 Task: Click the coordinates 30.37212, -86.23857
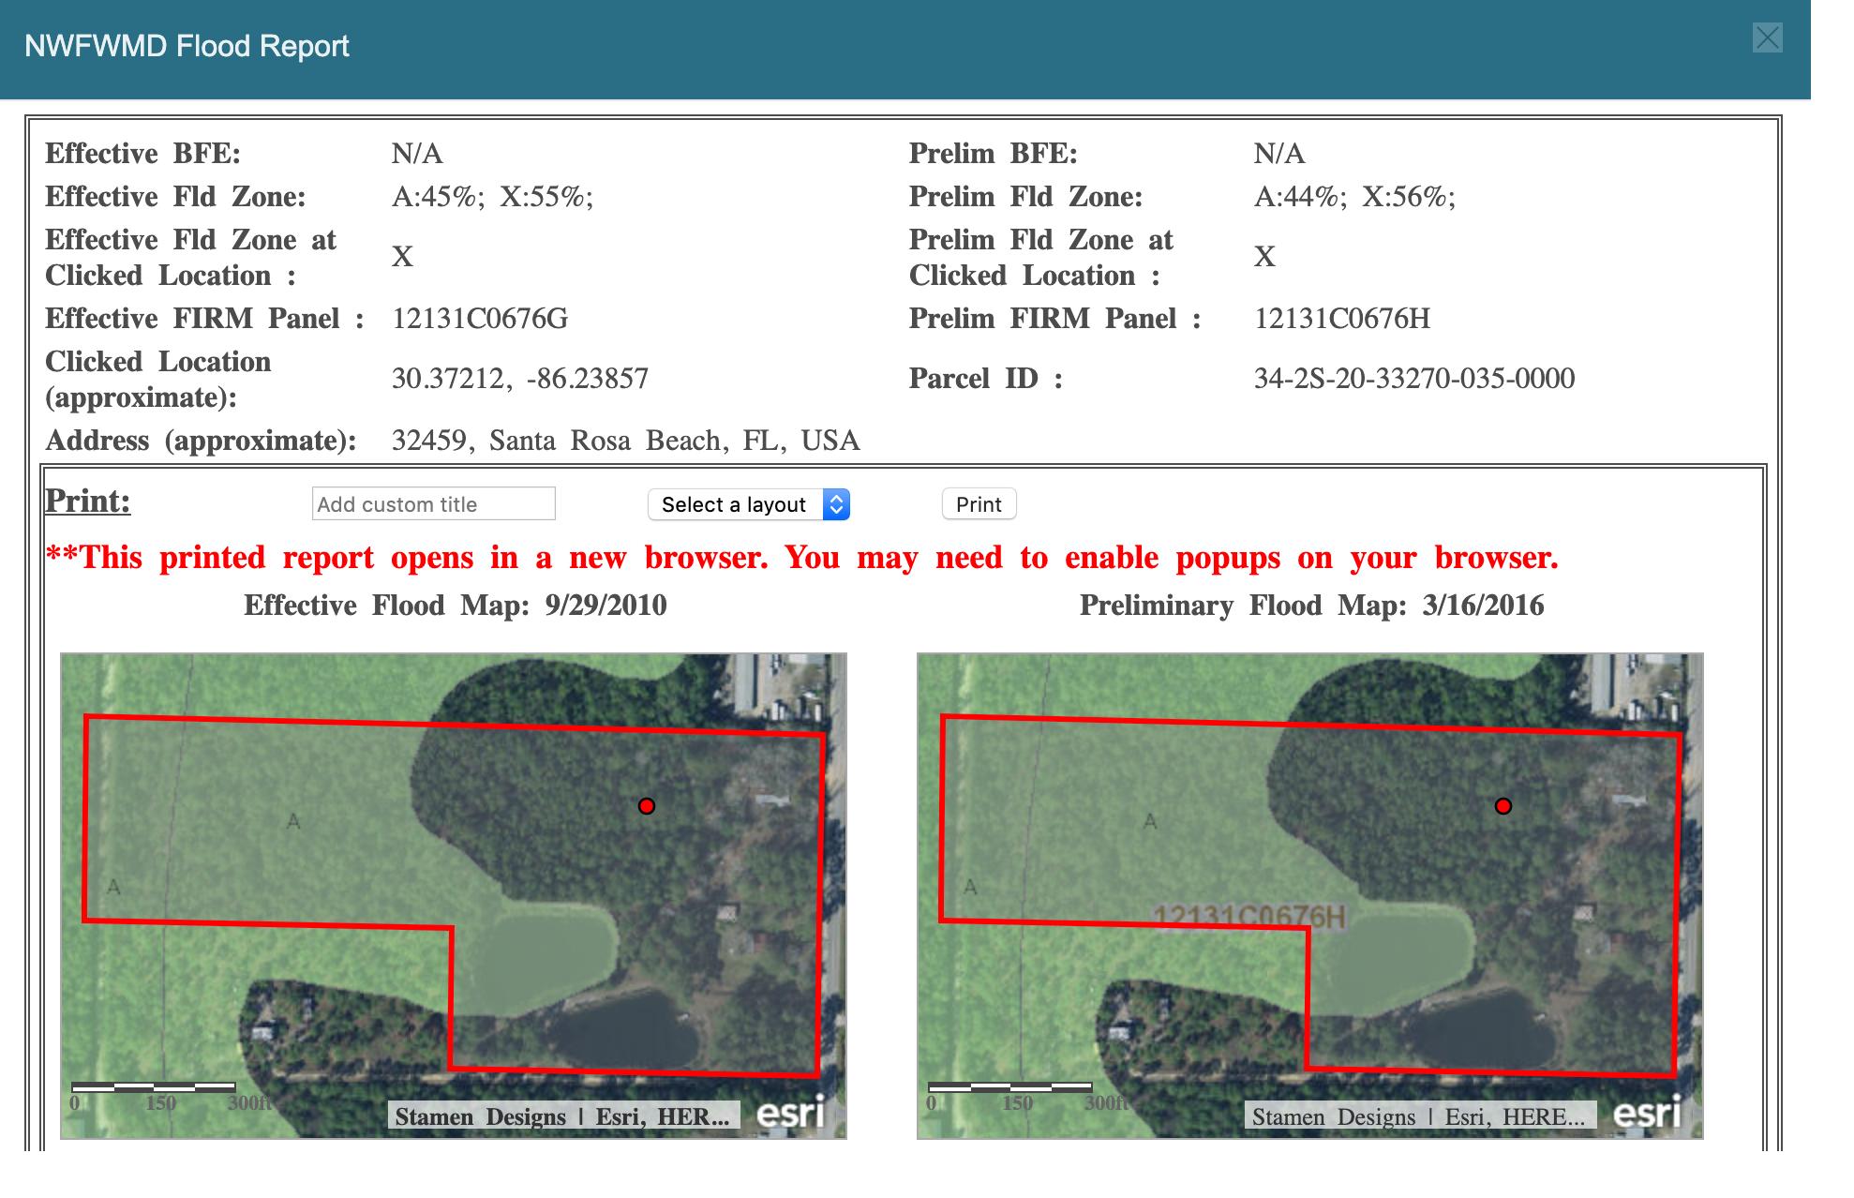click(x=519, y=379)
